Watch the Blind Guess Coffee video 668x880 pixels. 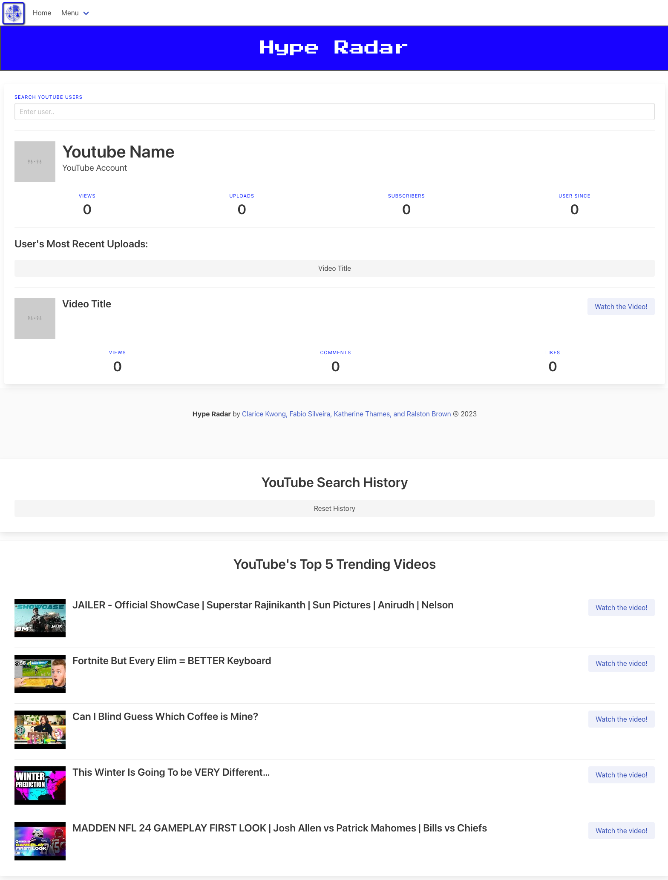621,719
